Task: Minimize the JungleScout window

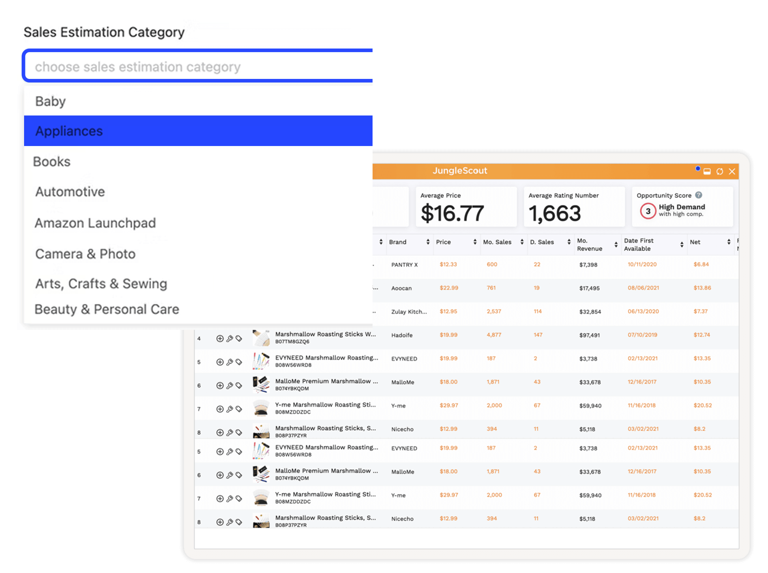Action: [707, 171]
